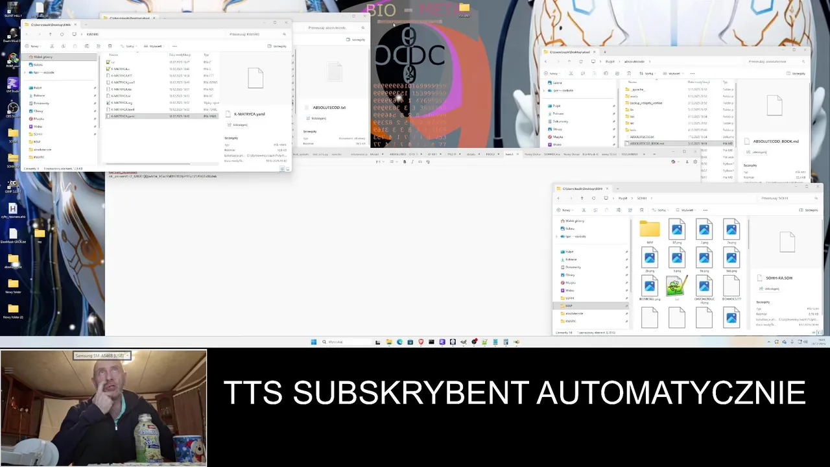Viewport: 830px width, 467px height.
Task: Select ABSOLUTECOD_BOOK.md in the absolutecode file list
Action: click(x=679, y=143)
